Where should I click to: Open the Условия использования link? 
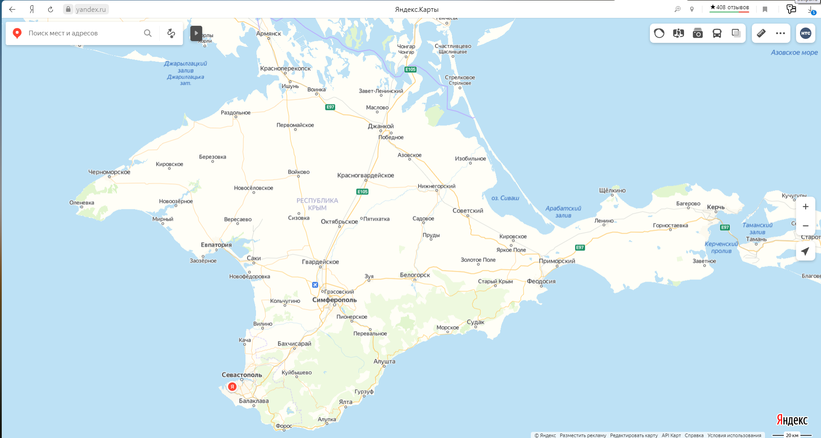(x=734, y=435)
